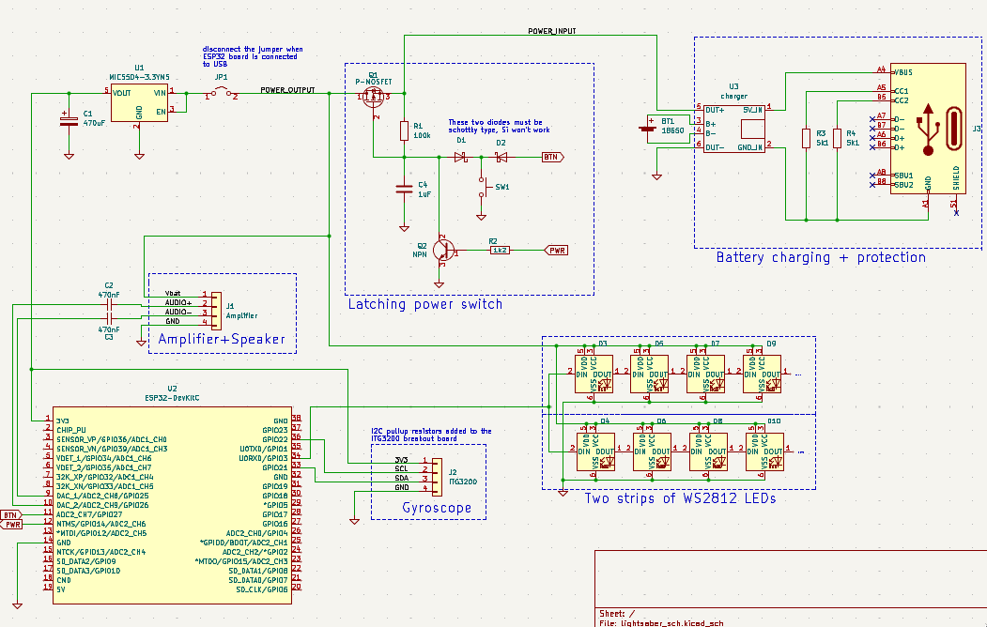Click the U3 charger module symbol
Screen dimensions: 987x627
click(735, 128)
